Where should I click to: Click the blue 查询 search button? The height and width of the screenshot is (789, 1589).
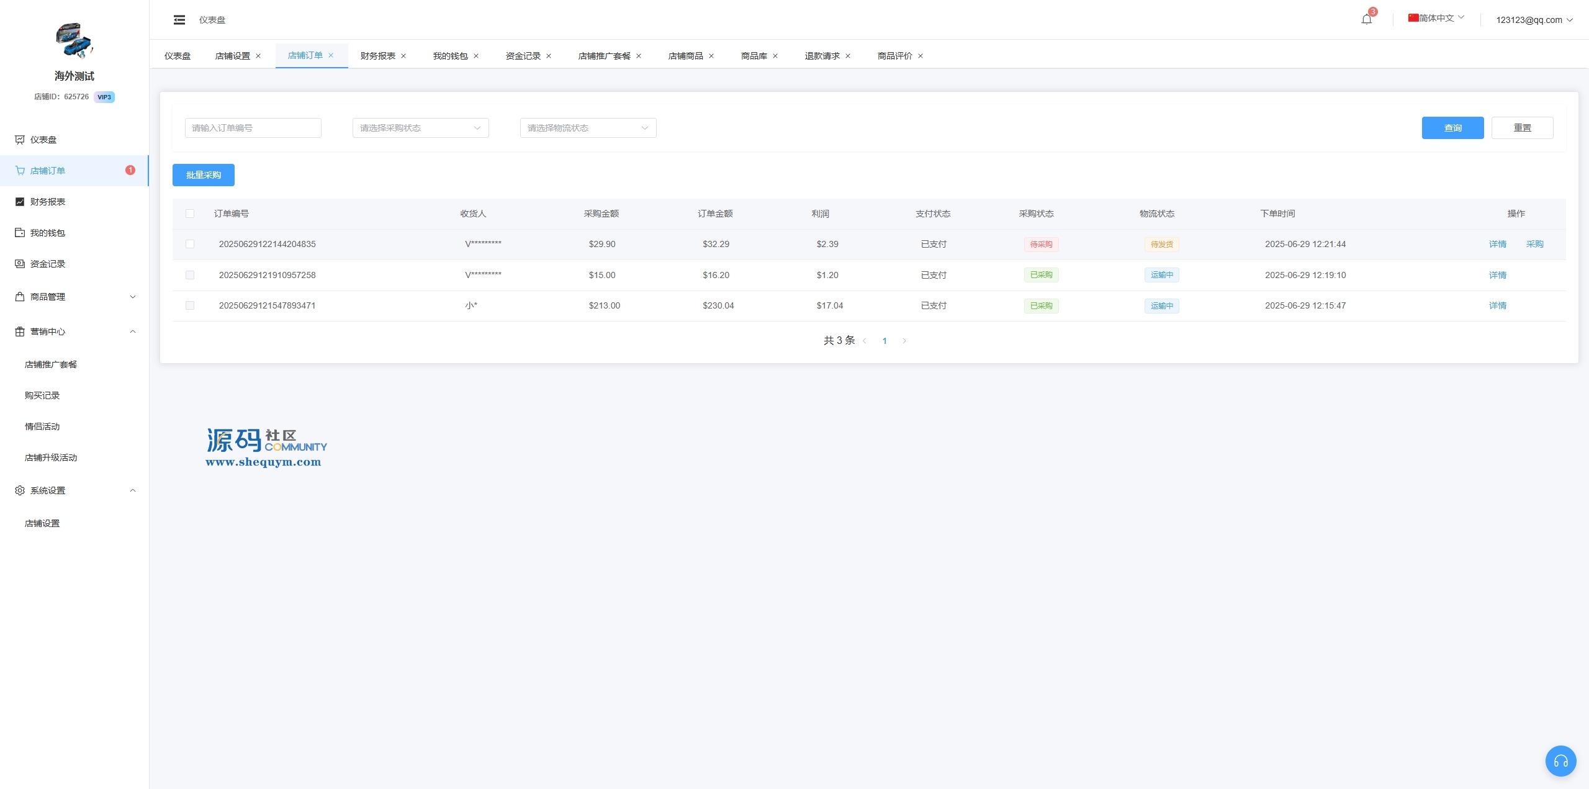1452,128
